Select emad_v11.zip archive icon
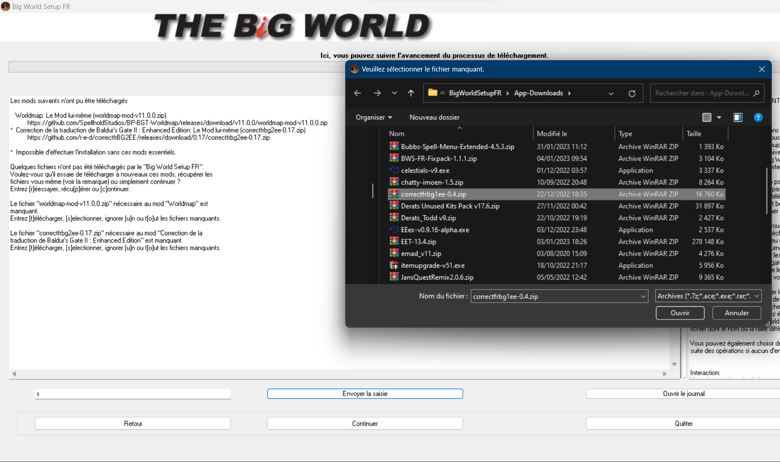The height and width of the screenshot is (462, 780). tap(394, 253)
